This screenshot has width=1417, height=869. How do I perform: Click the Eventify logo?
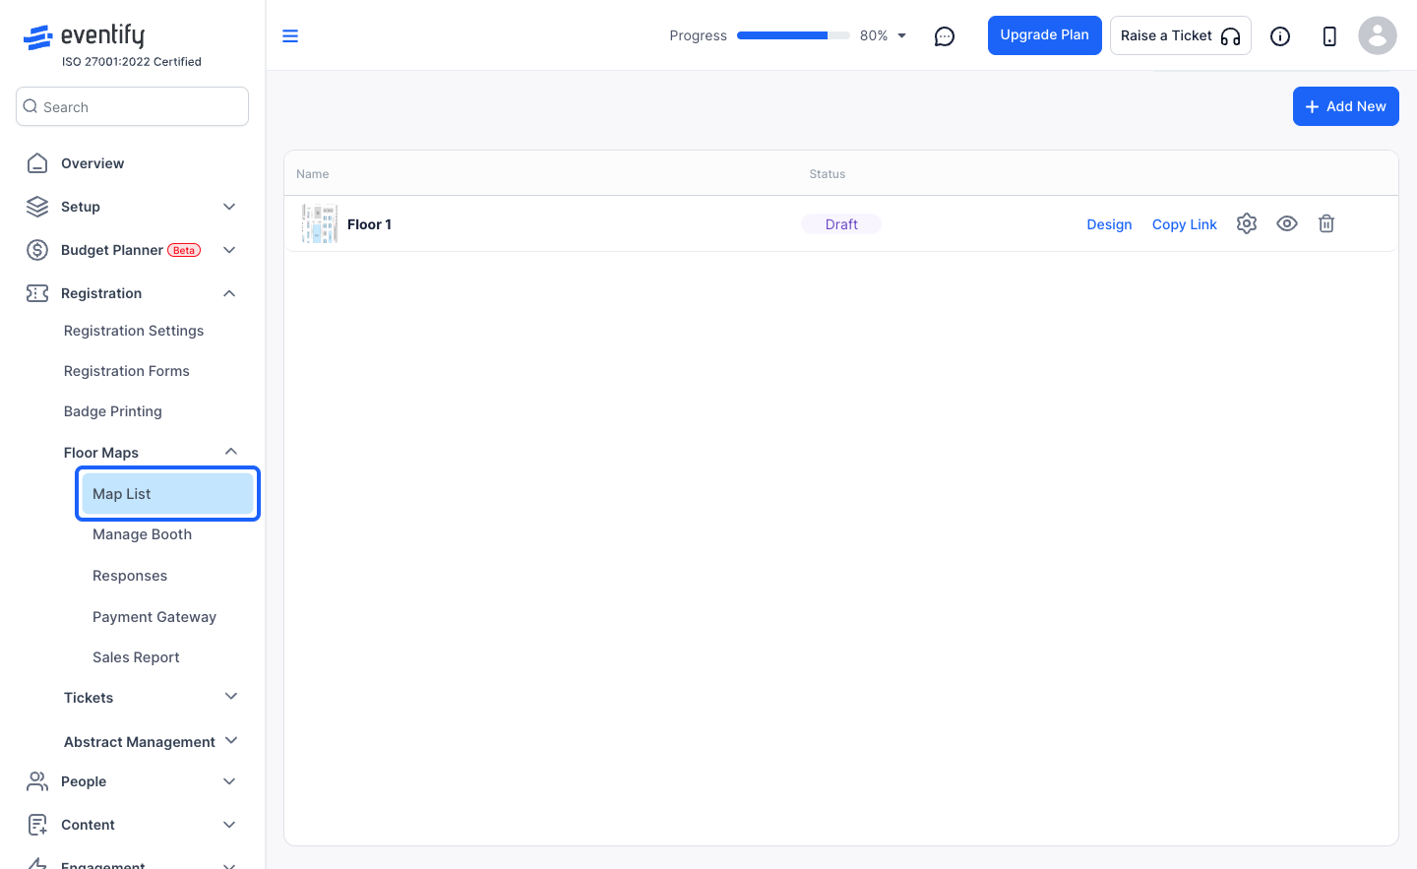pos(84,36)
